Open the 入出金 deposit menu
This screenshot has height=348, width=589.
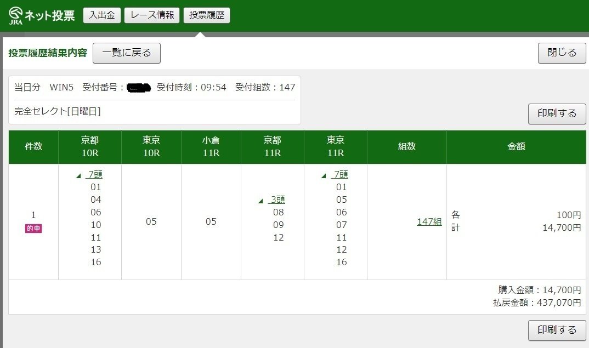pos(101,15)
